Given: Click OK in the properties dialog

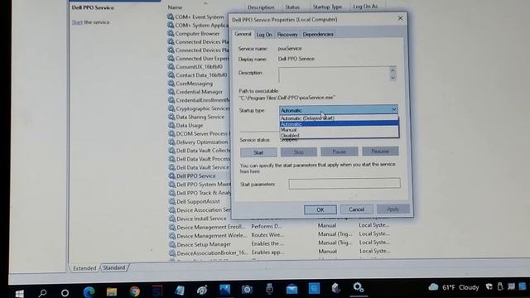Looking at the screenshot, I should (x=320, y=209).
